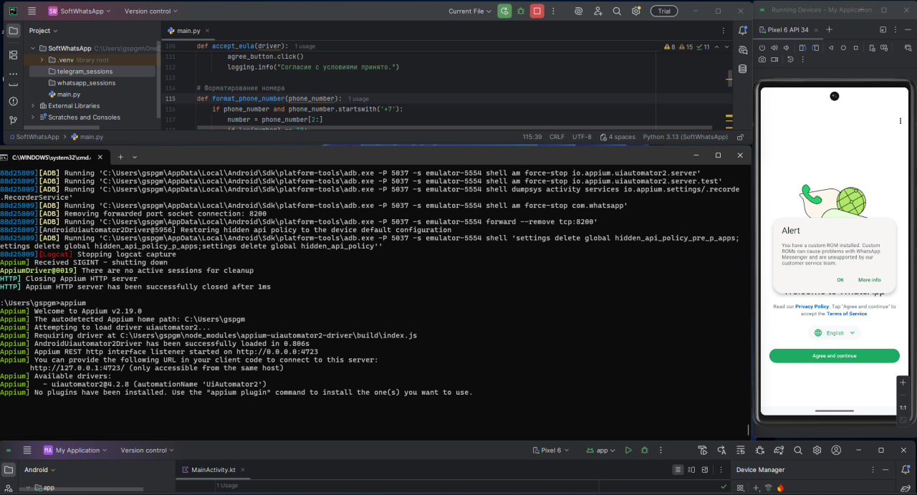Expand External Libraries node
This screenshot has width=917, height=495.
[33, 106]
